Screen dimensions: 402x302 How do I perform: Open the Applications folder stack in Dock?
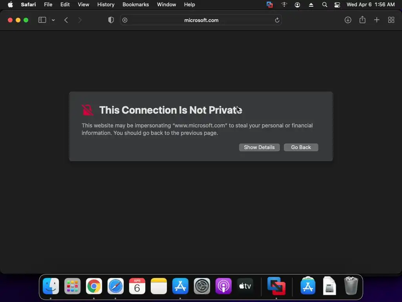[x=308, y=286]
